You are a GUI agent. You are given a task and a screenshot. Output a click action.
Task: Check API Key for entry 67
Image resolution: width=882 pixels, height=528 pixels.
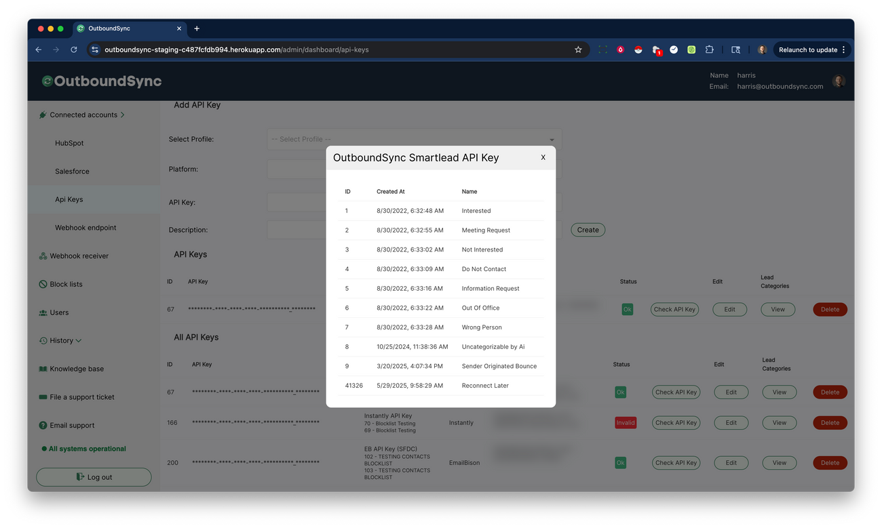[x=674, y=309]
